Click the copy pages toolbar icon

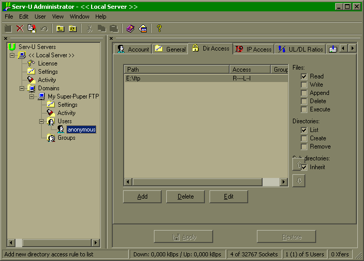tap(101, 28)
